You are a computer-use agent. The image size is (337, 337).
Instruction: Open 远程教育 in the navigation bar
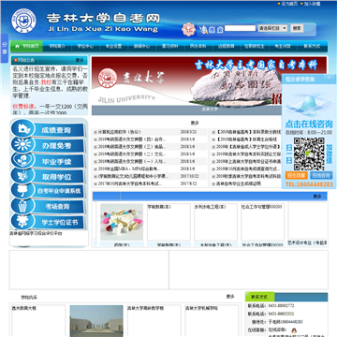coord(227,46)
